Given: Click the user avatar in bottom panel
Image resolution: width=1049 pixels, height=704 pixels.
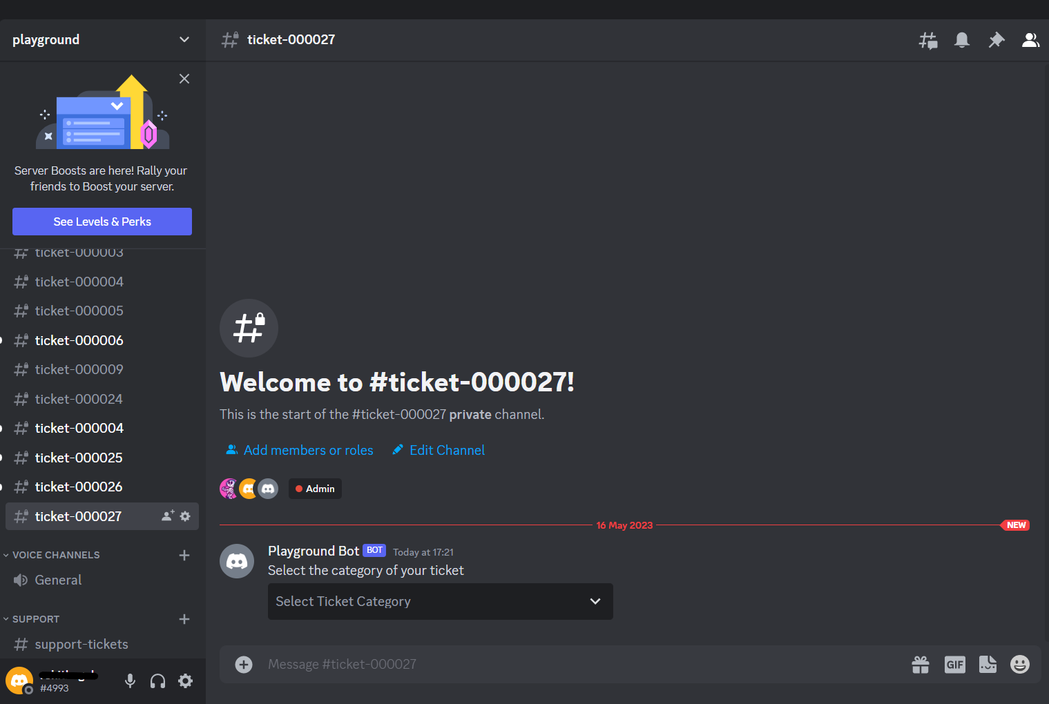Looking at the screenshot, I should [x=19, y=681].
